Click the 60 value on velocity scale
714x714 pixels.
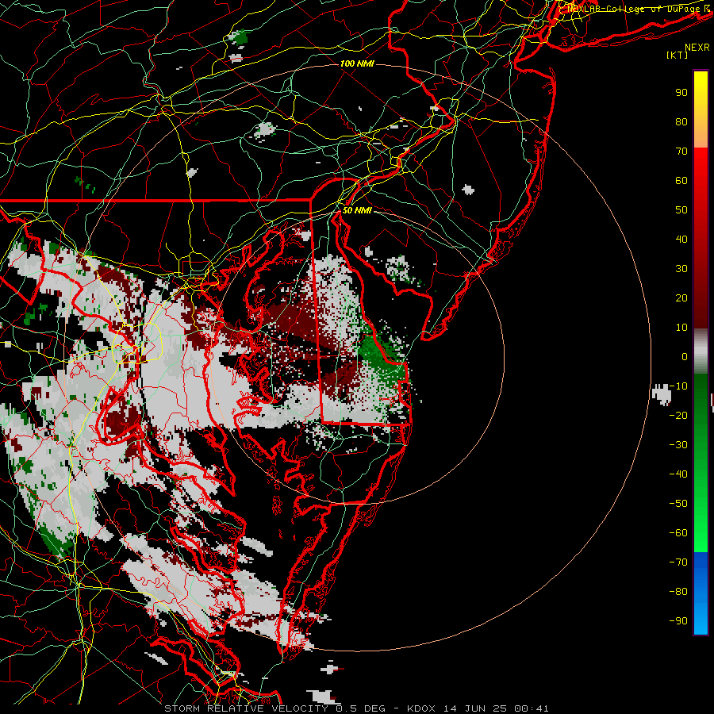point(681,180)
